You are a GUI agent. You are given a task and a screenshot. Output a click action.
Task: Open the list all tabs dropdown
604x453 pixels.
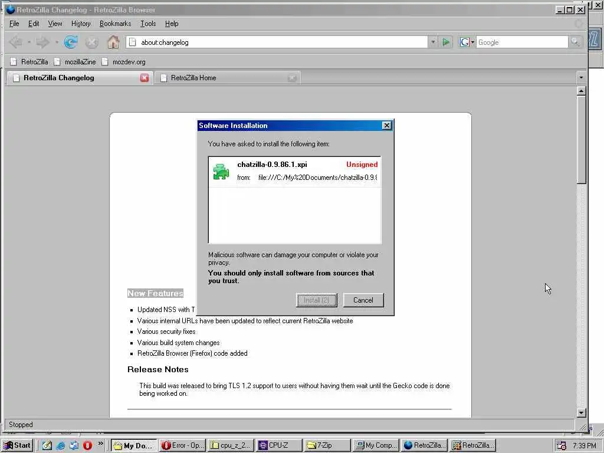pyautogui.click(x=581, y=78)
